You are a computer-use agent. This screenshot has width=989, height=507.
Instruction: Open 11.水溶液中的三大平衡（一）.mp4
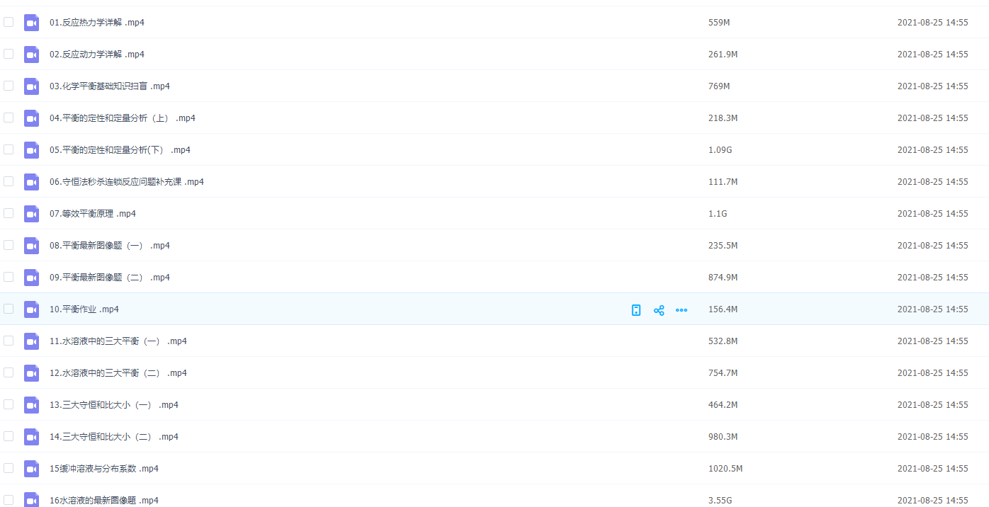coord(118,341)
